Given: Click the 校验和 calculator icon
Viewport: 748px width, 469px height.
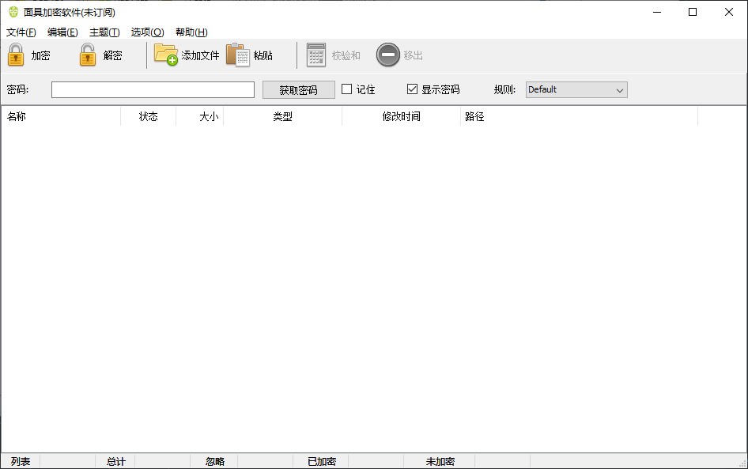Looking at the screenshot, I should pyautogui.click(x=316, y=55).
